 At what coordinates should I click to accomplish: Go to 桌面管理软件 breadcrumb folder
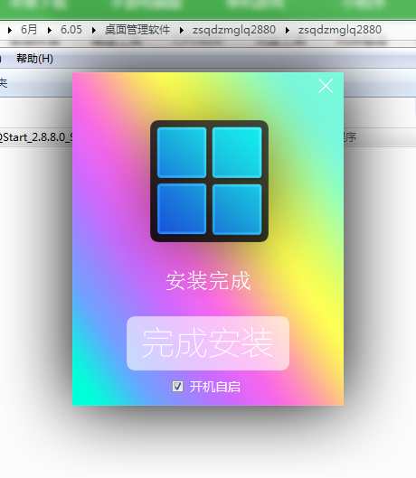[x=137, y=30]
